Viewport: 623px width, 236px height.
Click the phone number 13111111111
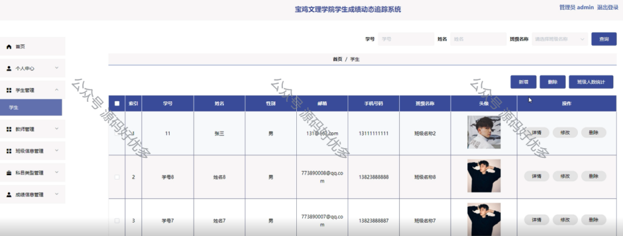[374, 133]
